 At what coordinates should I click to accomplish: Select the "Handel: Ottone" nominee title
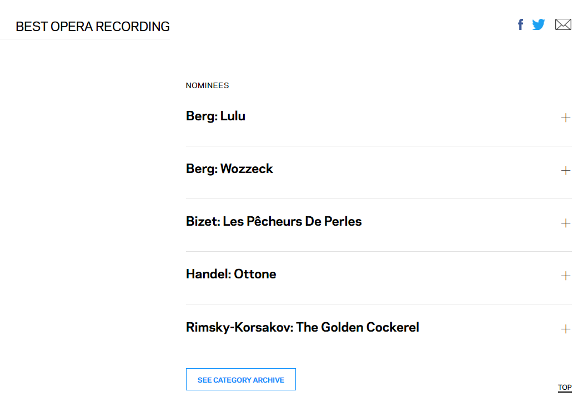point(231,274)
